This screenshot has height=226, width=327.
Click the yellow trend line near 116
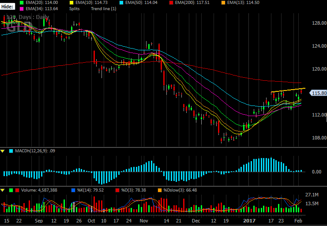point(288,90)
